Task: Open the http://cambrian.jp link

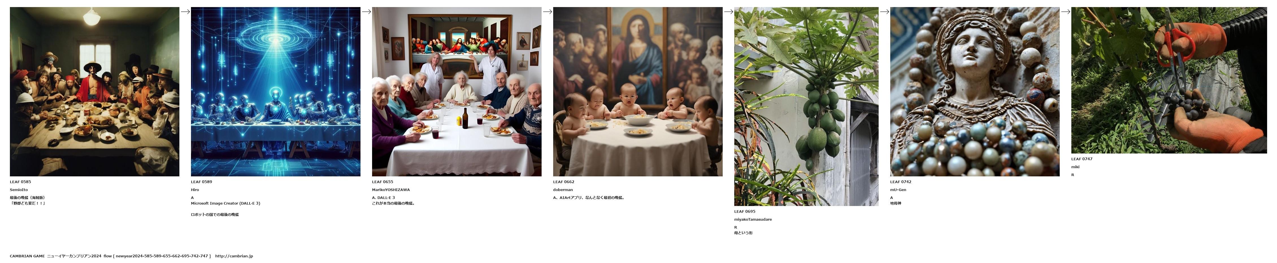Action: (x=234, y=256)
